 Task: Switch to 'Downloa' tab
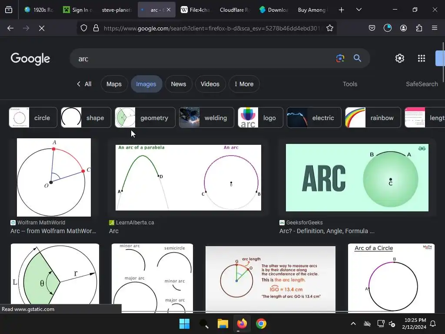click(x=274, y=10)
